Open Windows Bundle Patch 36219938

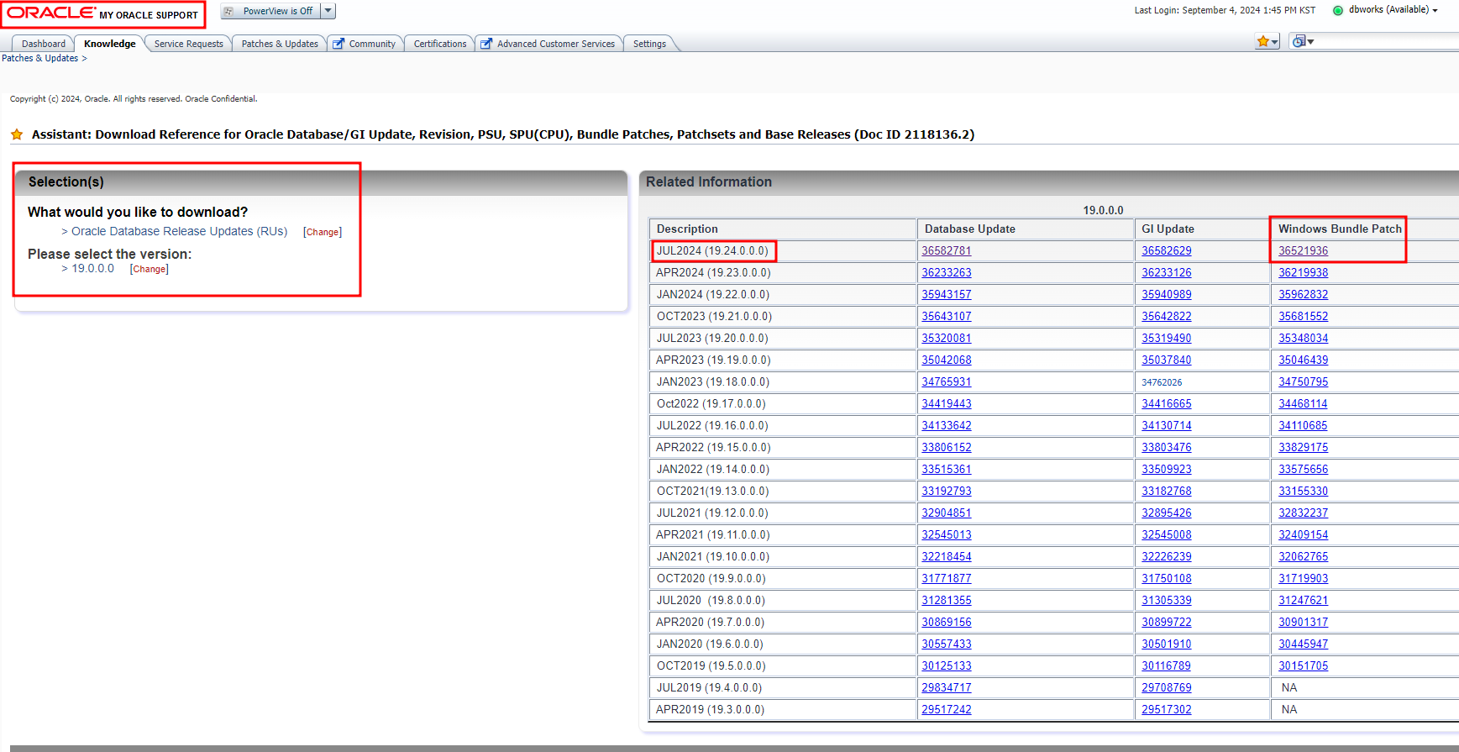1303,273
